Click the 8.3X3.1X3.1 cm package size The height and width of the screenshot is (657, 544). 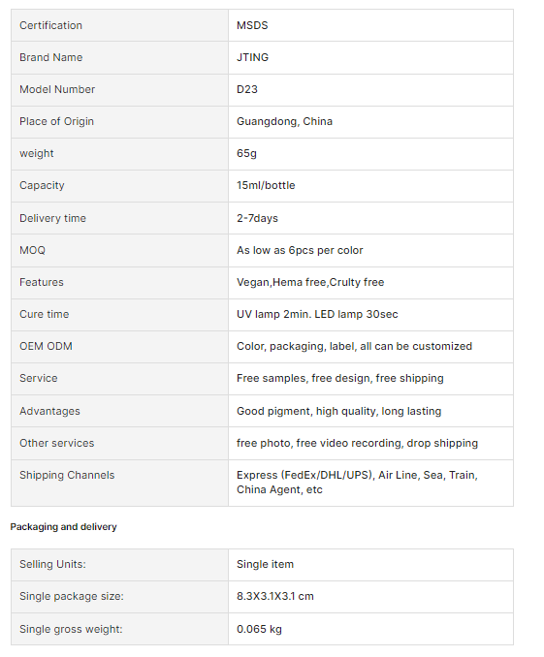tap(275, 596)
